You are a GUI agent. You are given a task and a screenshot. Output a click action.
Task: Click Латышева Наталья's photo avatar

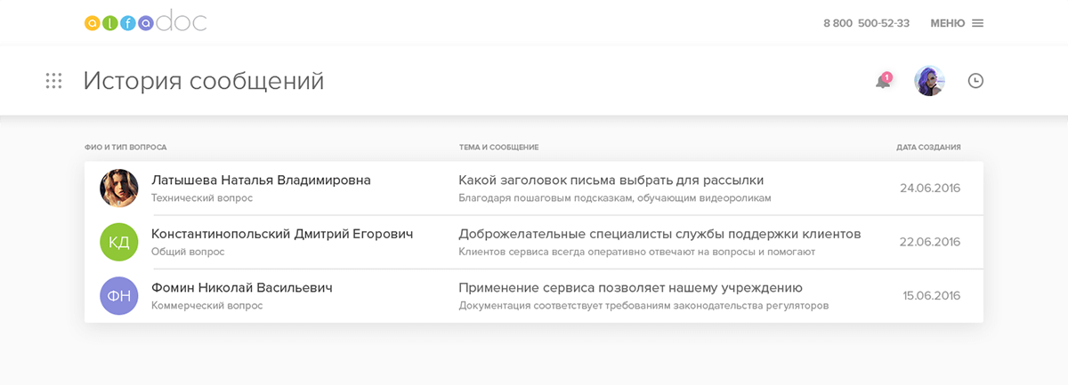[119, 188]
